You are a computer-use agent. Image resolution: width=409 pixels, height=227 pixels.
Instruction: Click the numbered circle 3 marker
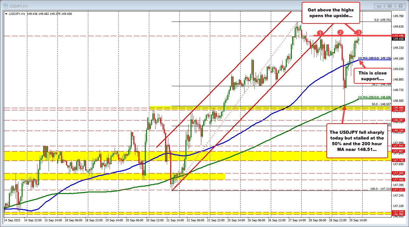(359, 32)
